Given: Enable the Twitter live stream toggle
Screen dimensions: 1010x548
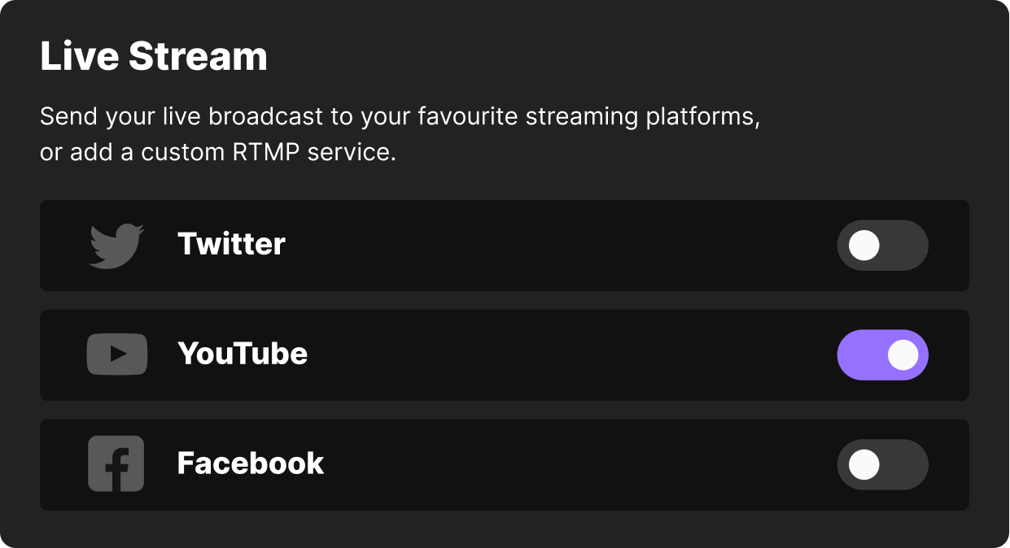Looking at the screenshot, I should point(883,245).
